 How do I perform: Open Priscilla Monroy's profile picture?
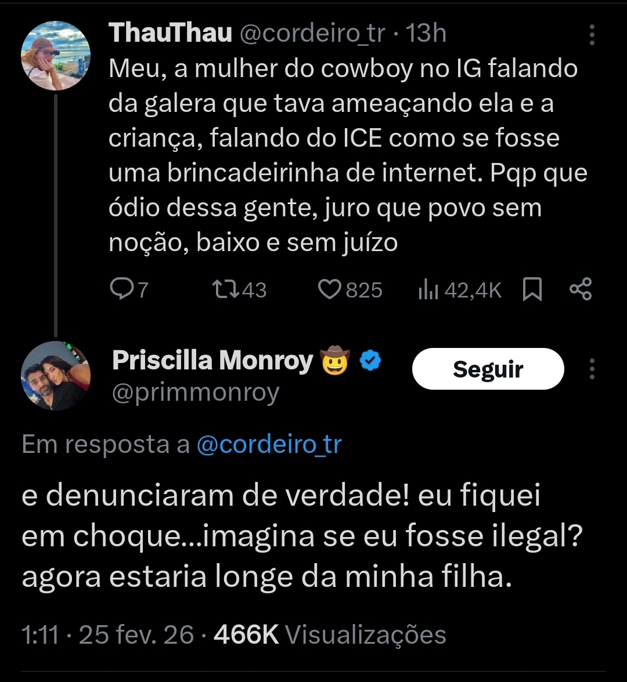(x=56, y=376)
